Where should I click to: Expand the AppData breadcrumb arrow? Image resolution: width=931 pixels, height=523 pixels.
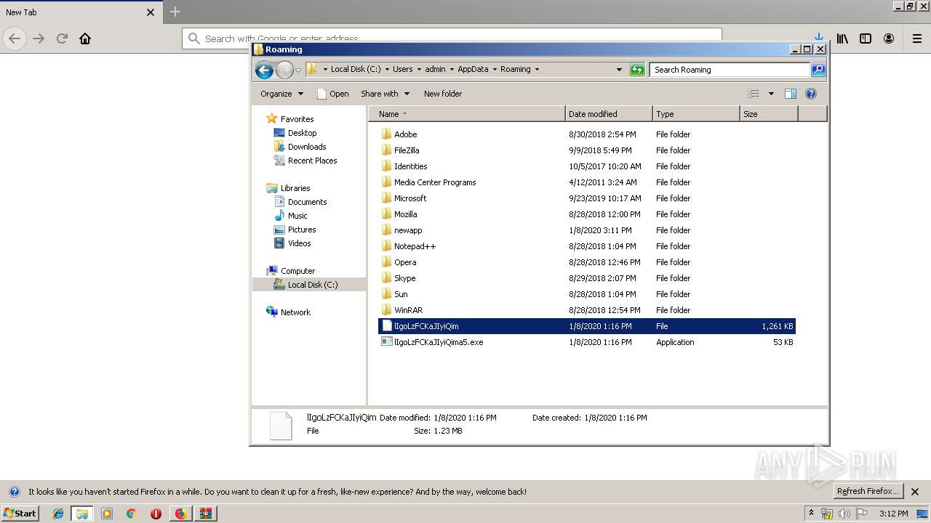point(495,70)
